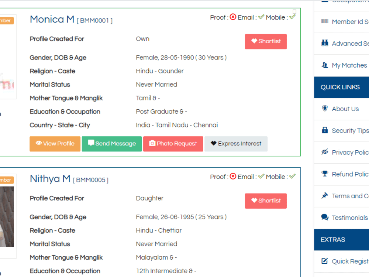Shortlist Monica M's profile

coord(266,41)
